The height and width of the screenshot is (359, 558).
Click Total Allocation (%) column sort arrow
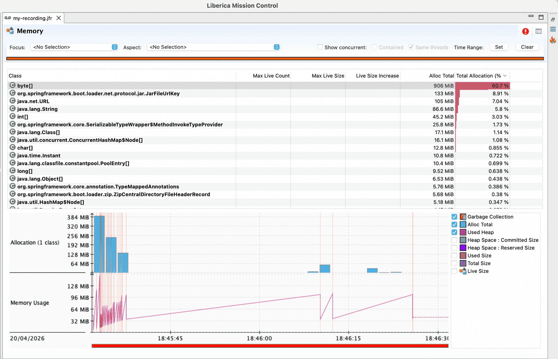505,76
